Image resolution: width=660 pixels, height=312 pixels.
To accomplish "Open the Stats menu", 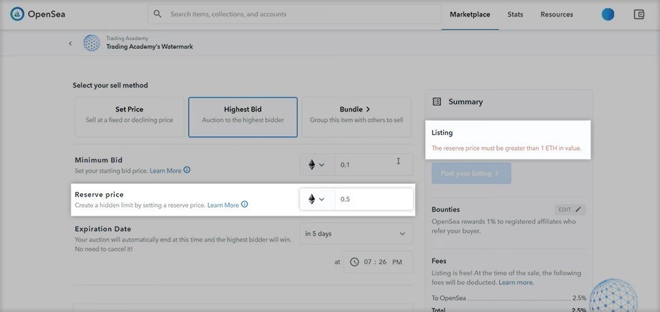I will coord(515,14).
